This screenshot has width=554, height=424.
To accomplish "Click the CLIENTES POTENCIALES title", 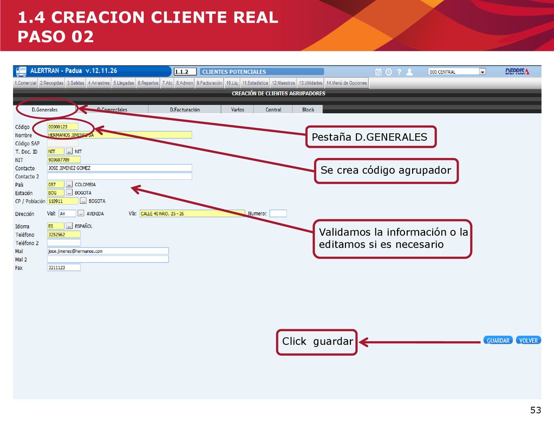I will [234, 71].
